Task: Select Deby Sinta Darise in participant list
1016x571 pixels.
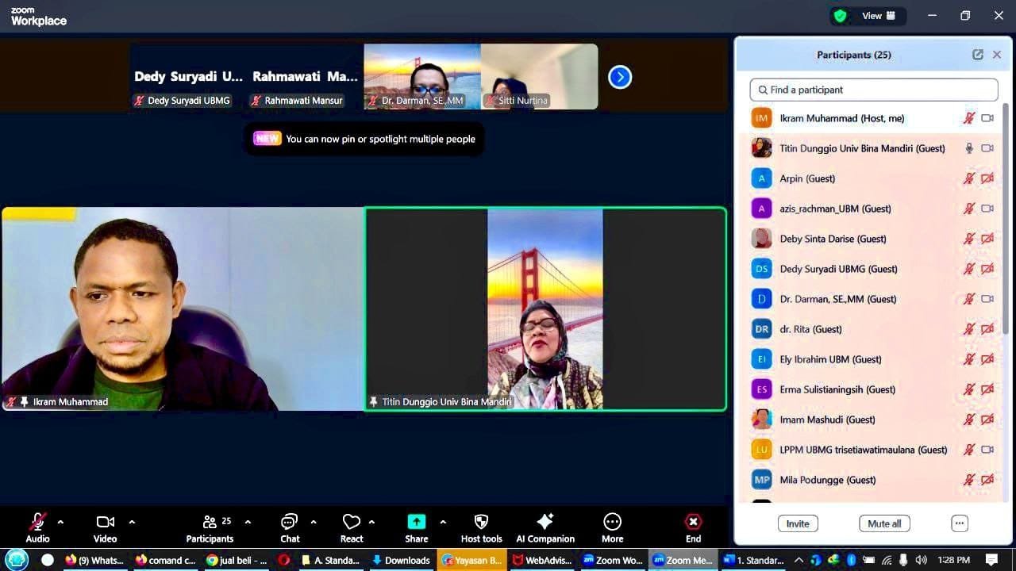Action: point(833,239)
